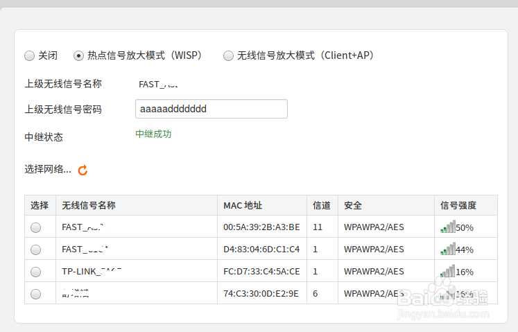Click the 中继状态 label
Image resolution: width=518 pixels, height=332 pixels.
44,137
